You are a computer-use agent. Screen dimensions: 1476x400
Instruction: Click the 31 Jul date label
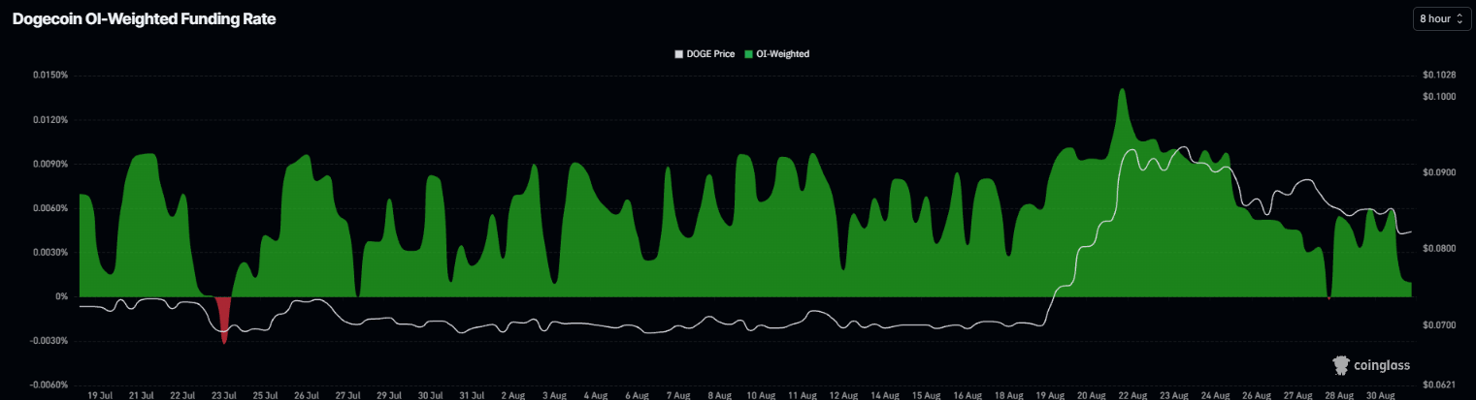point(473,395)
